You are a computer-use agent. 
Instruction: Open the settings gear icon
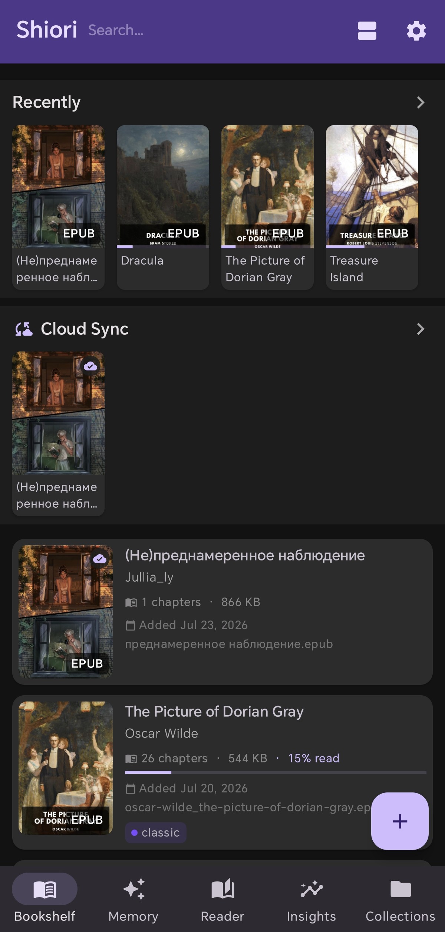(x=416, y=31)
